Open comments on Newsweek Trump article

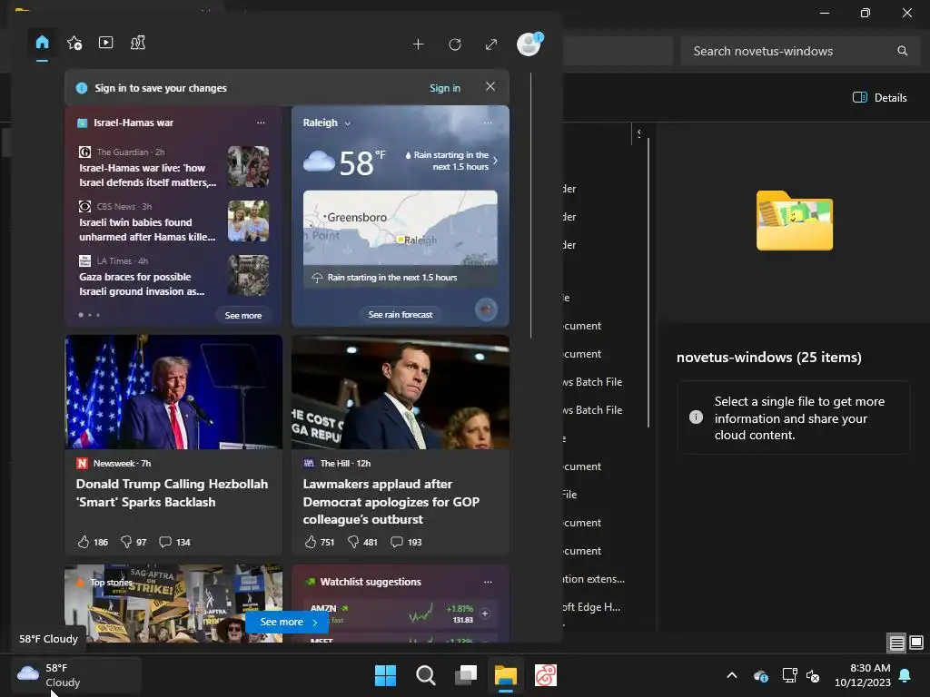(174, 542)
